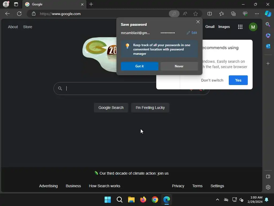The image size is (274, 206).
Task: Open Chrome from taskbar
Action: point(155,200)
